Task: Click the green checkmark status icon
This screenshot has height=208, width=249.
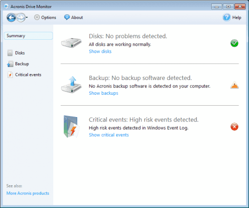Action: pyautogui.click(x=235, y=43)
